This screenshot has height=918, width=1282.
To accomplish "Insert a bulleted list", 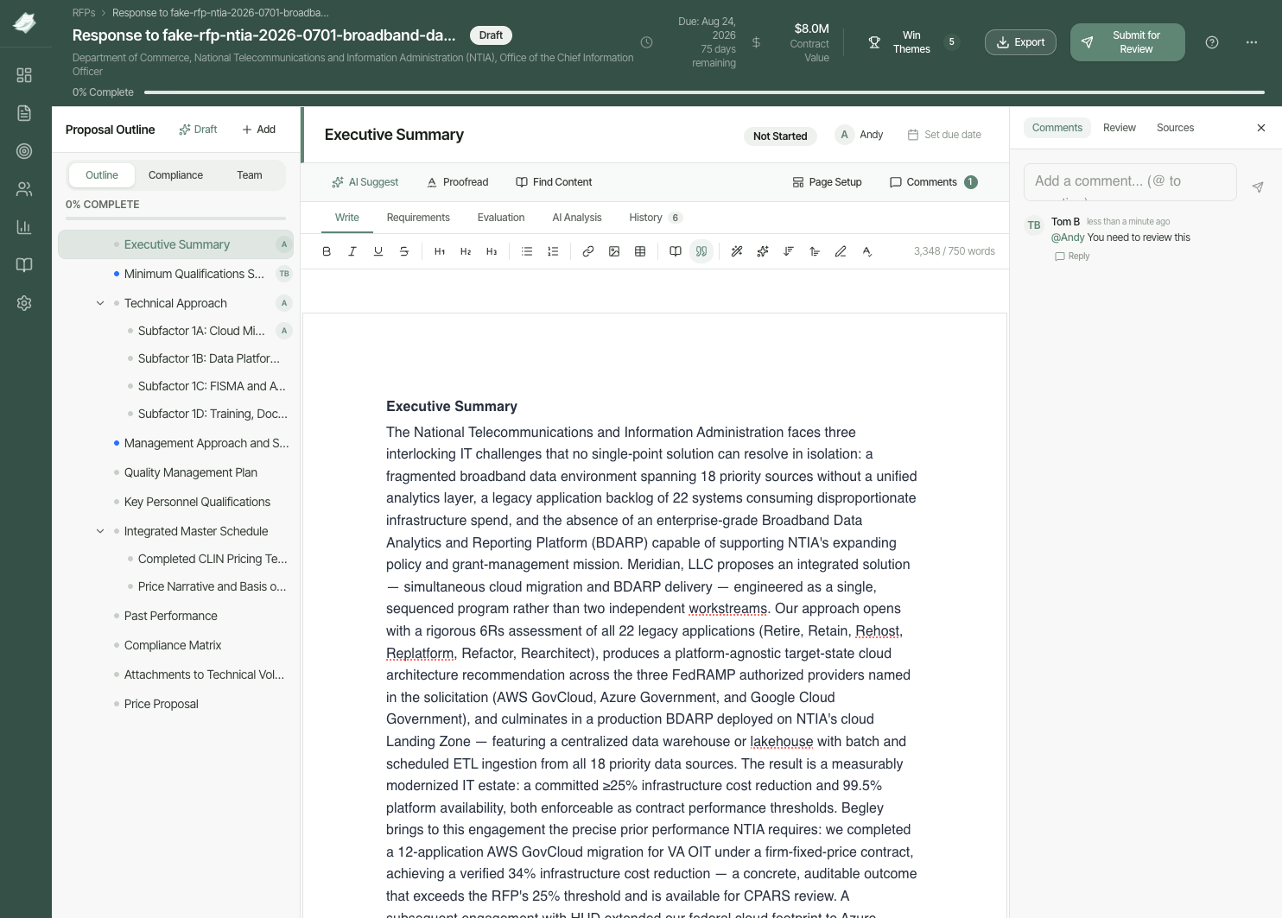I will point(527,251).
